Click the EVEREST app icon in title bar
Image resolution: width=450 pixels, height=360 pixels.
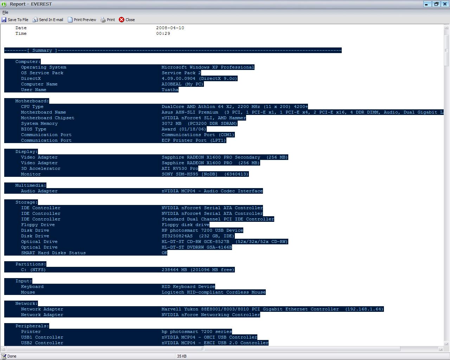pos(4,4)
